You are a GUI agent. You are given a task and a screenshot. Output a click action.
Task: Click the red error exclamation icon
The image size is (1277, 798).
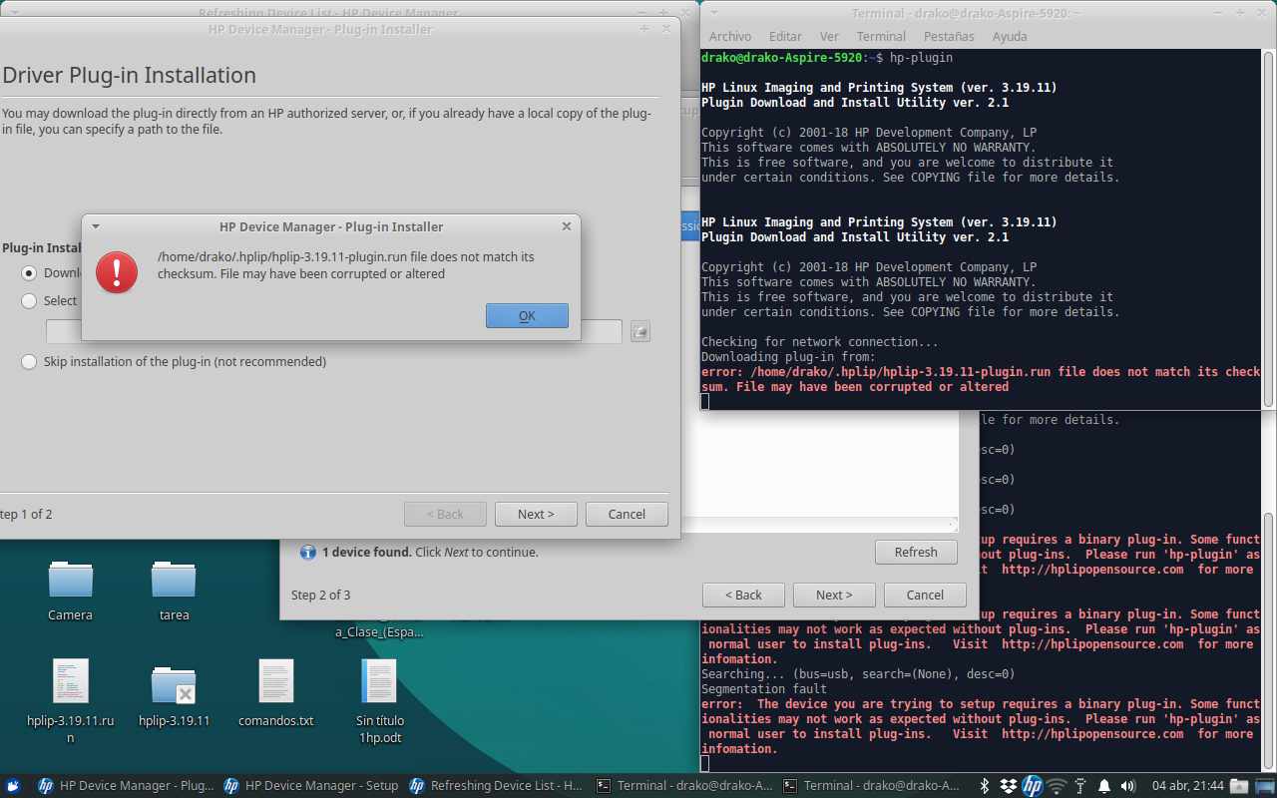pyautogui.click(x=117, y=271)
